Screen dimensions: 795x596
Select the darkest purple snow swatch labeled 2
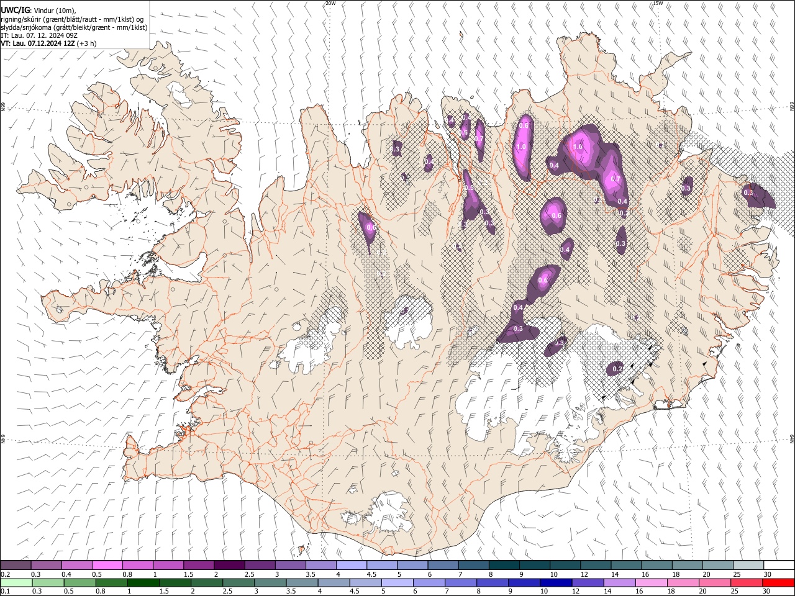[x=229, y=565]
